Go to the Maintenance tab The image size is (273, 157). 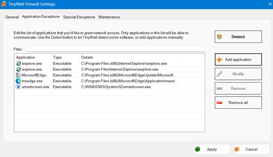point(109,17)
